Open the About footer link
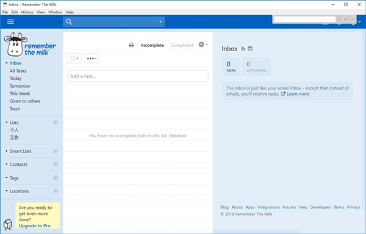The height and width of the screenshot is (234, 366). click(x=237, y=207)
